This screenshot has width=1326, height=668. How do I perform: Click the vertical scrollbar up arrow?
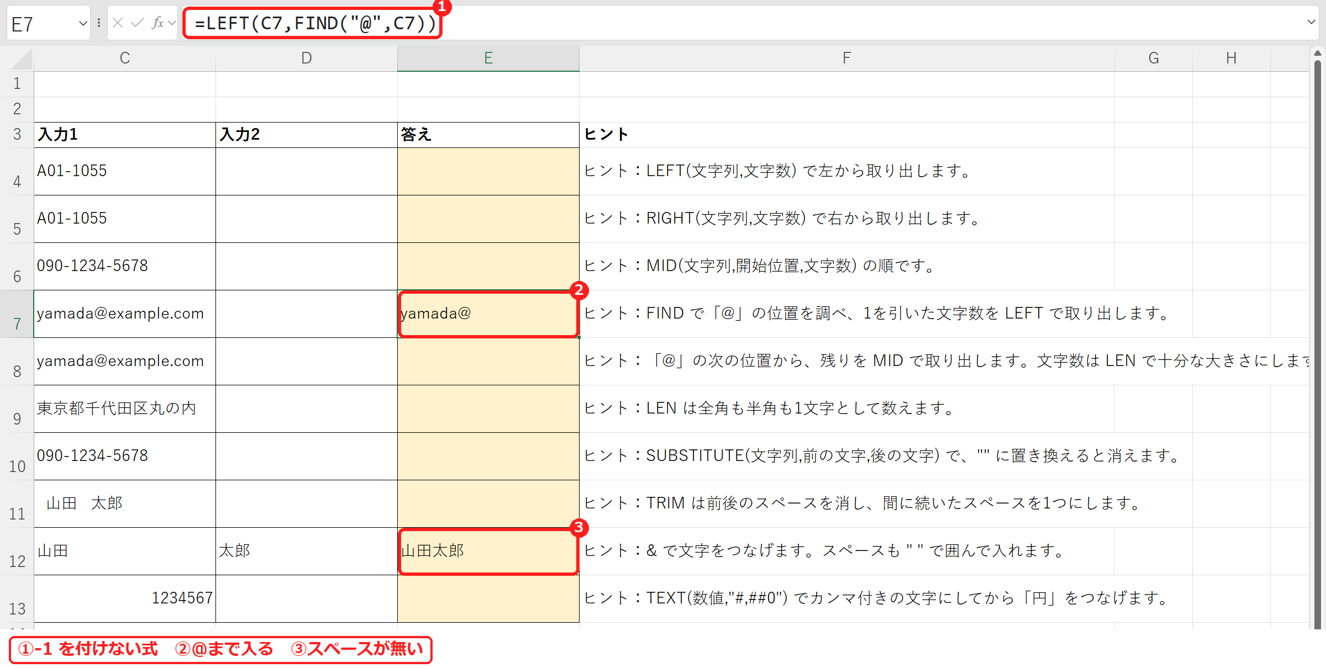click(x=1318, y=54)
